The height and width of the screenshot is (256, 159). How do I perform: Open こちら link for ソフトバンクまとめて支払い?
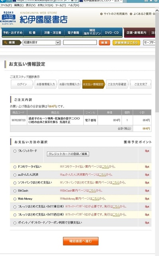[116, 182]
